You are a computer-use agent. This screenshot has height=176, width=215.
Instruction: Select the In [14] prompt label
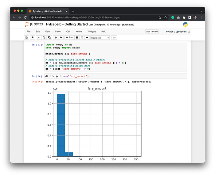tap(37, 76)
